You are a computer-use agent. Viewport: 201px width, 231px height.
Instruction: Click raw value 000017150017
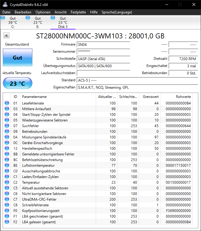tap(178, 166)
